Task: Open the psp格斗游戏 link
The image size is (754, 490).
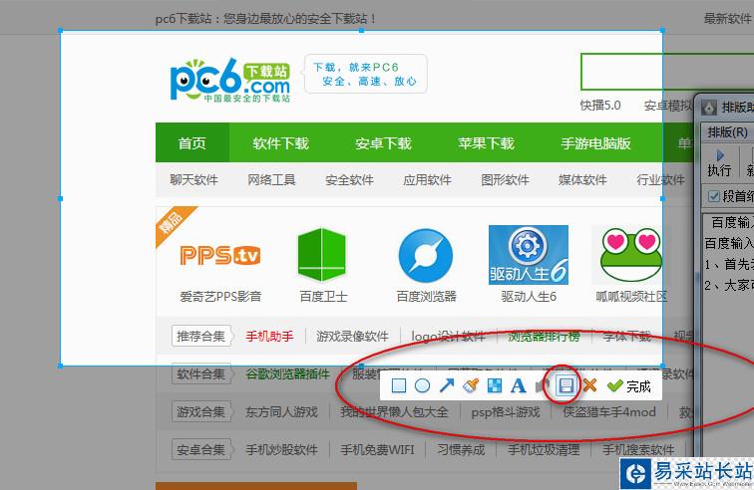Action: [506, 411]
